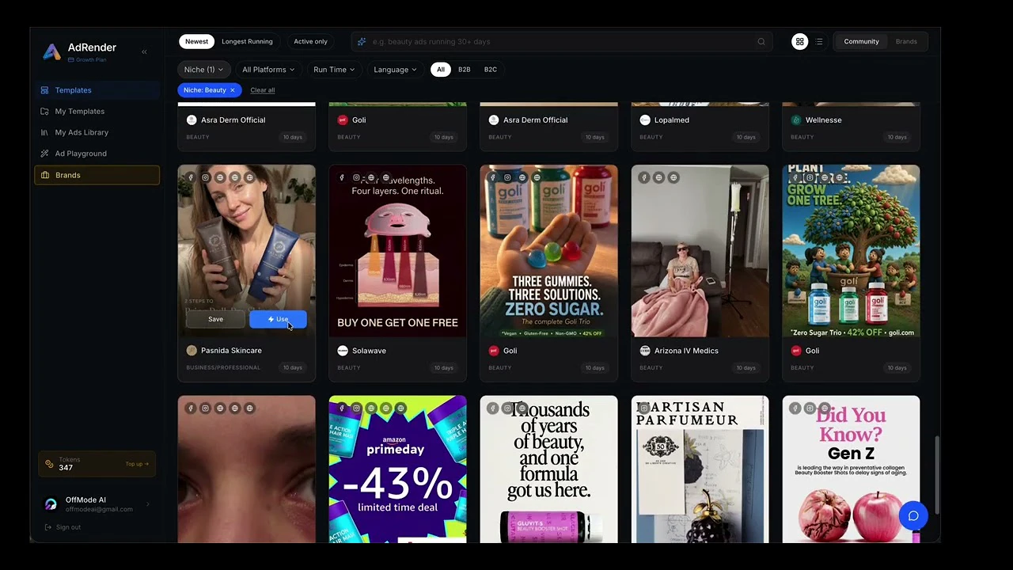1013x570 pixels.
Task: Switch to grid view icon
Action: click(800, 41)
